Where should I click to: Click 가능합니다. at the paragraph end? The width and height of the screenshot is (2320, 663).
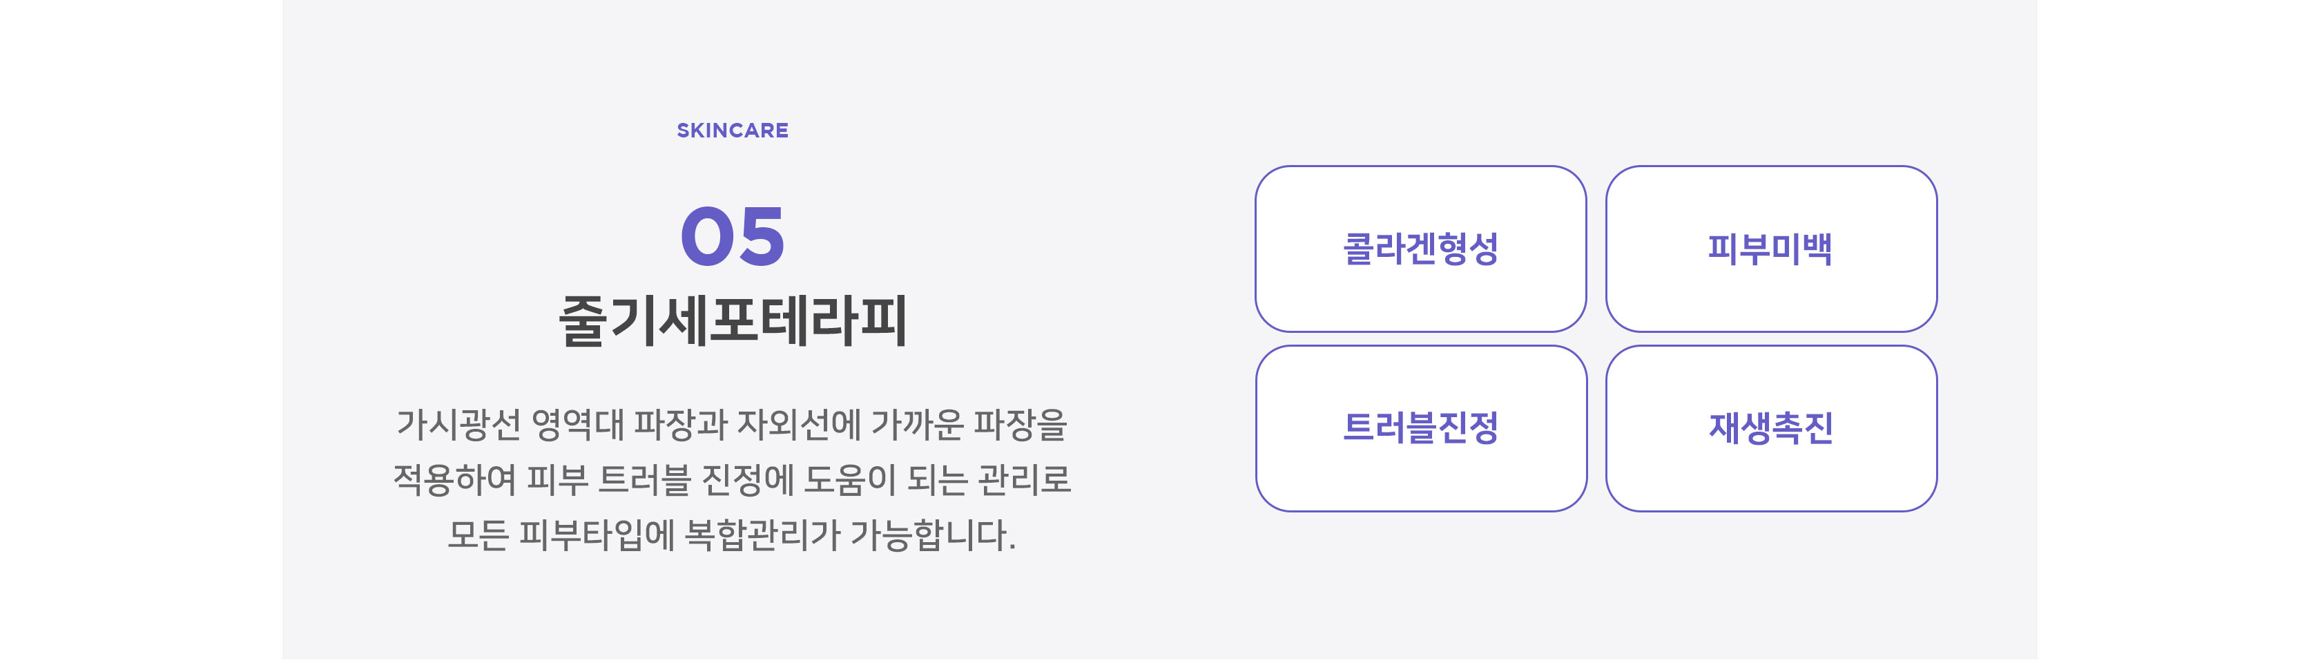(x=933, y=535)
